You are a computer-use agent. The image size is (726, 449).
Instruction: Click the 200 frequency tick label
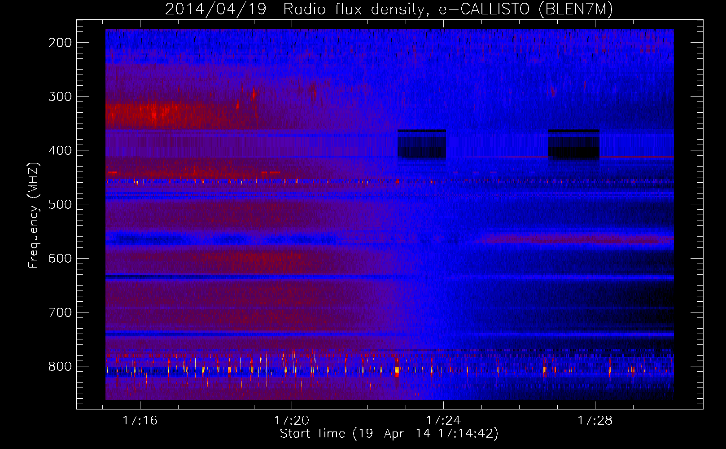[x=60, y=43]
